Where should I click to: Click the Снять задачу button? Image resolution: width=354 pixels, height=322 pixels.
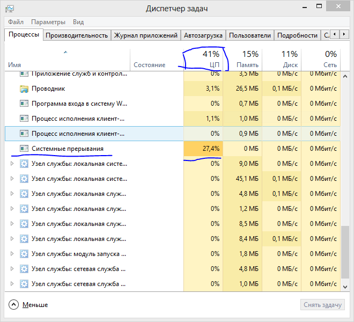coord(322,305)
